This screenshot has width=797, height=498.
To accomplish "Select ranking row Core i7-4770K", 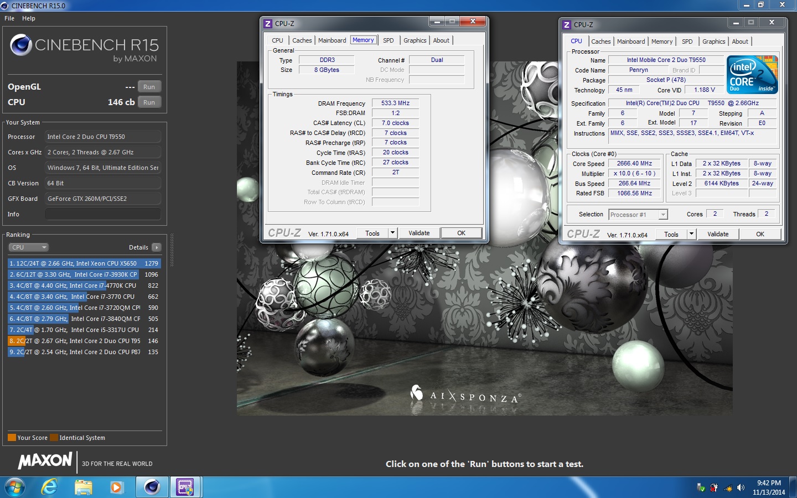I will 84,286.
